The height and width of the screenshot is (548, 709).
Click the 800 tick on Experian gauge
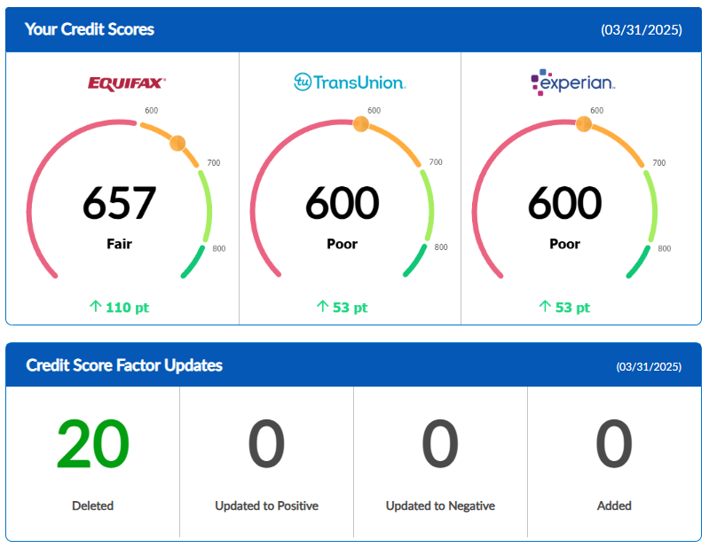pyautogui.click(x=665, y=248)
